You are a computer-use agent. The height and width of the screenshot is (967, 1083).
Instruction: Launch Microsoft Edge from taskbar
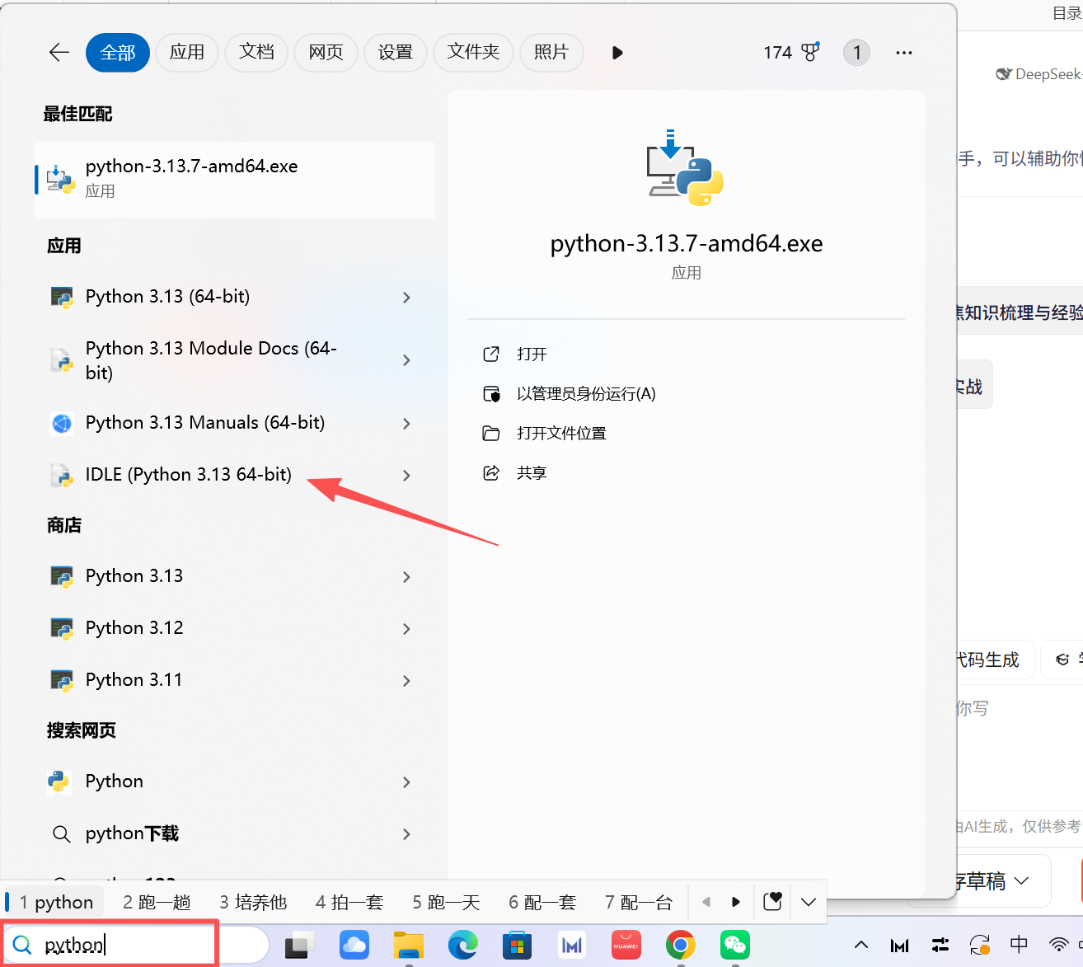tap(463, 946)
